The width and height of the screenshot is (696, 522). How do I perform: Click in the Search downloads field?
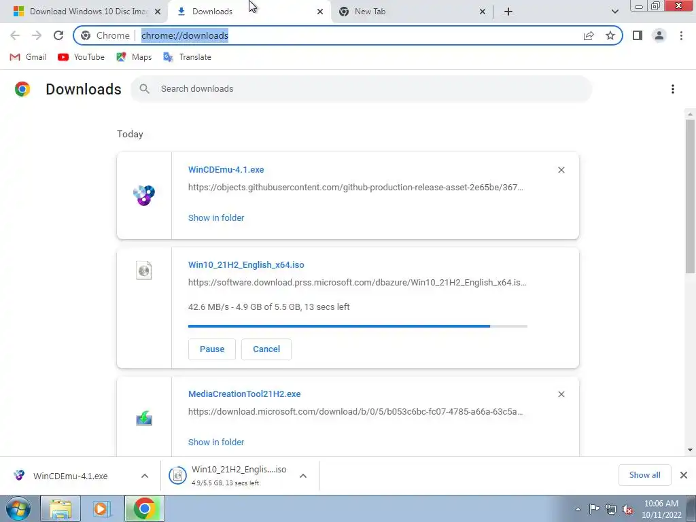362,89
